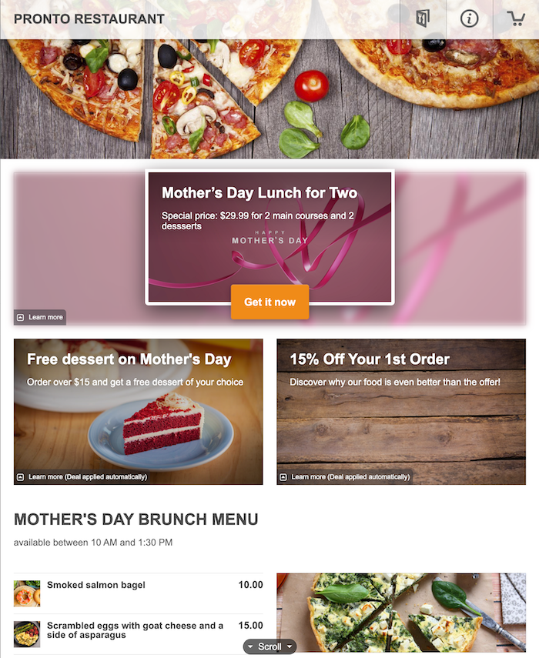The height and width of the screenshot is (658, 539).
Task: Expand Learn more on Free dessert deal
Action: (x=82, y=477)
